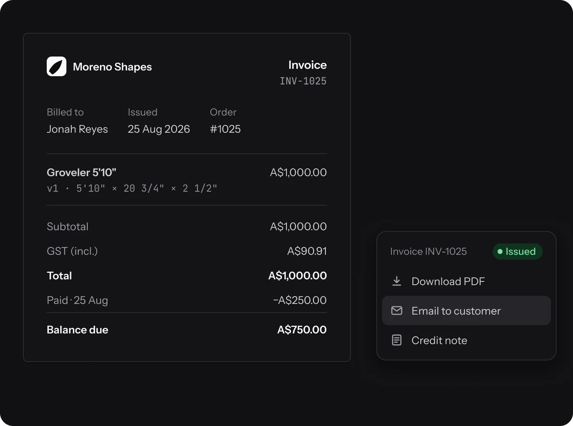
Task: Click the balance due amount 'A$750.00'
Action: [x=302, y=330]
